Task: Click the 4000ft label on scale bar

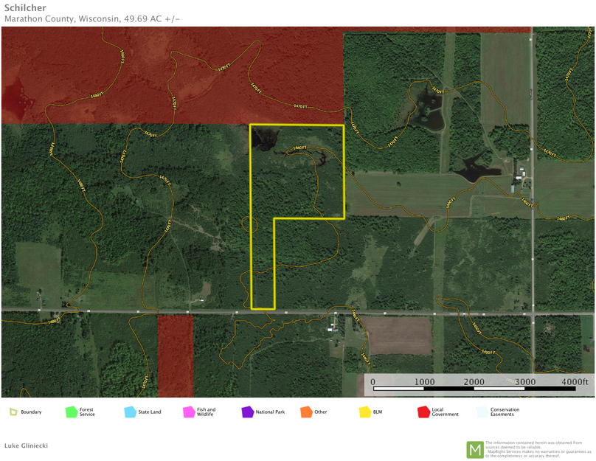Action: click(574, 381)
